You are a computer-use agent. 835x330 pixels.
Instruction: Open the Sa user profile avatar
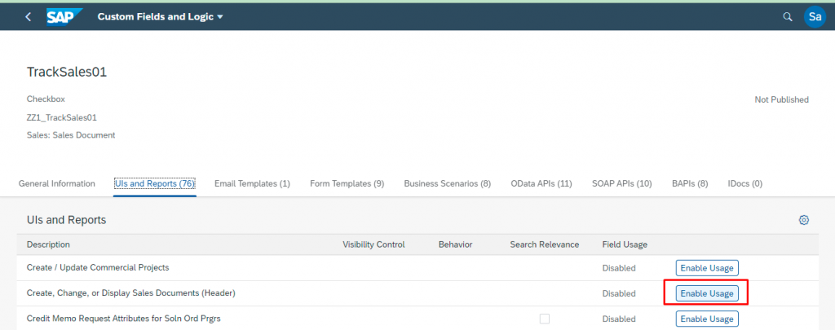pos(815,16)
